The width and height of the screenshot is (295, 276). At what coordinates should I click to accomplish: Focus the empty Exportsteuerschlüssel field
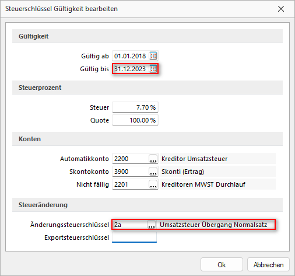pyautogui.click(x=134, y=237)
